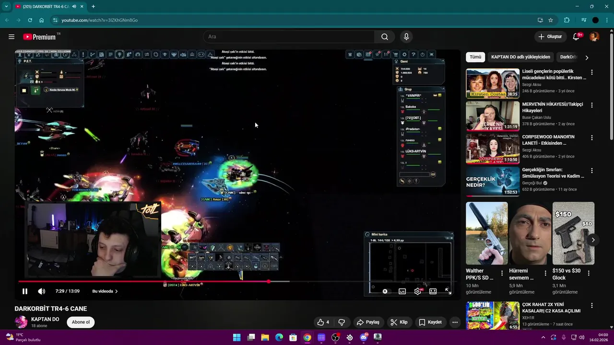Screen dimensions: 614x345
Task: Like the video thumbs-up button
Action: (x=323, y=322)
